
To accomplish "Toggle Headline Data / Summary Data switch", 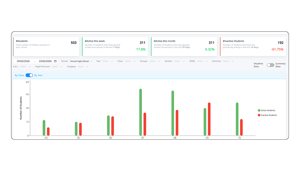I will (271, 65).
